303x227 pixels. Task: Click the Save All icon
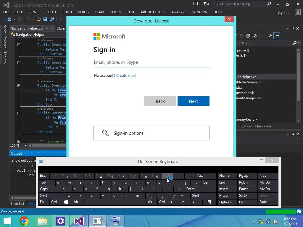[52, 19]
